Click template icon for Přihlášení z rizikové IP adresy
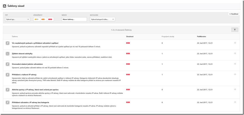Screen dimensions: 244x115 [x=7, y=75]
